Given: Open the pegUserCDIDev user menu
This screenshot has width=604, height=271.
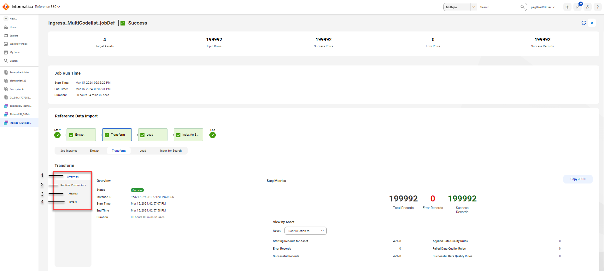Looking at the screenshot, I should tap(542, 7).
